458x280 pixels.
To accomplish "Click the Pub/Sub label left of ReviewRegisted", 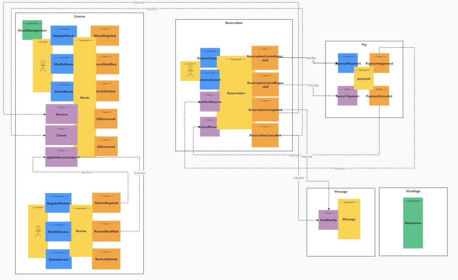I will click(87, 172).
